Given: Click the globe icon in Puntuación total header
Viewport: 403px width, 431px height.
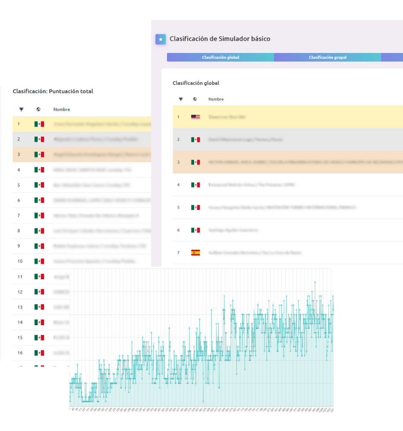Looking at the screenshot, I should point(38,109).
